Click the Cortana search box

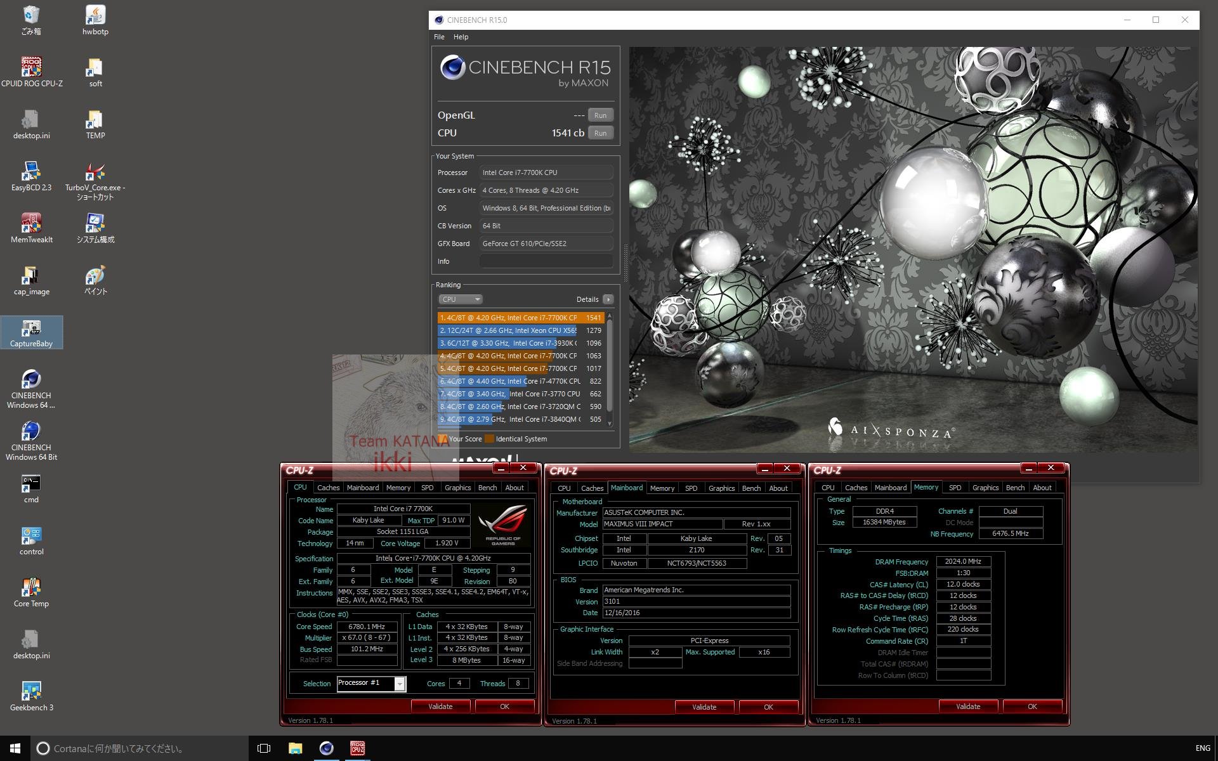[x=140, y=748]
